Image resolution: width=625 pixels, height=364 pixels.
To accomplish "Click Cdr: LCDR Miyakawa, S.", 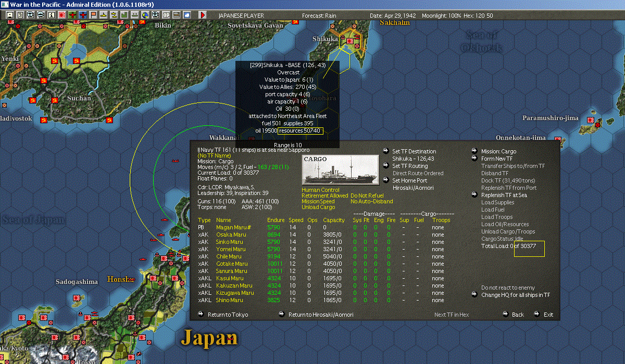I will (226, 187).
